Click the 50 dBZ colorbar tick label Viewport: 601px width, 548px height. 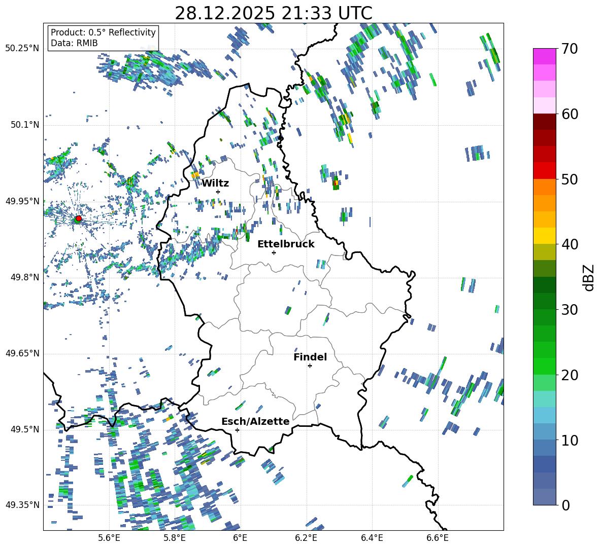point(570,179)
